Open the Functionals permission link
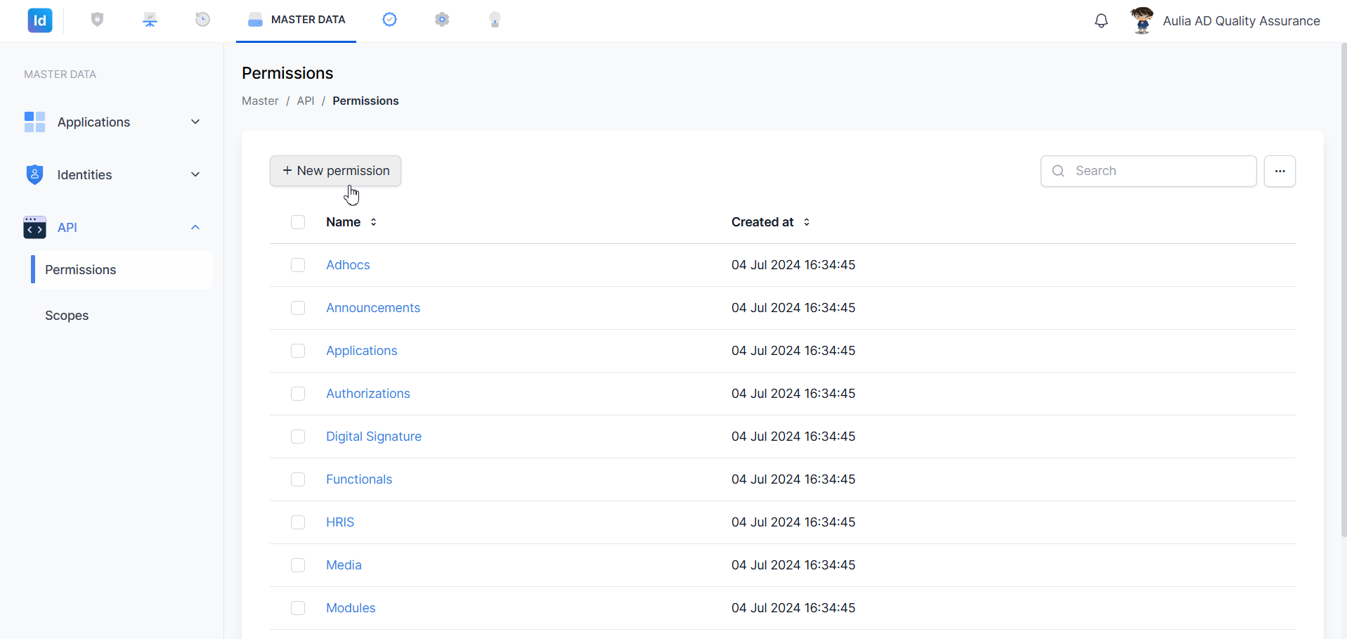 359,479
